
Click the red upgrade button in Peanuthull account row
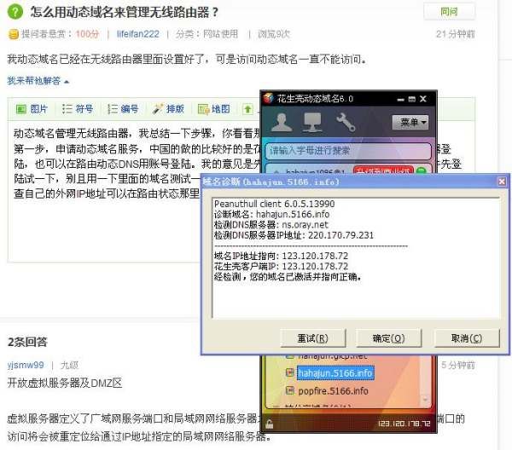tap(383, 170)
